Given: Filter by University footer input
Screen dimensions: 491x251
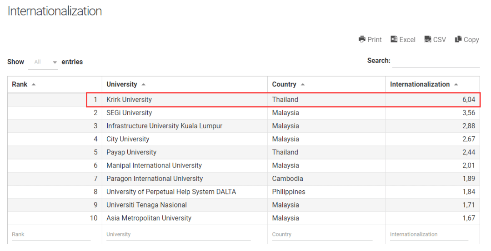Looking at the screenshot, I should (178, 235).
